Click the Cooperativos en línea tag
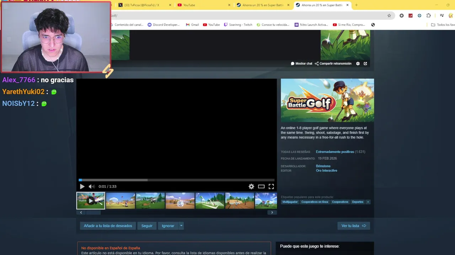The height and width of the screenshot is (255, 455). pyautogui.click(x=315, y=202)
